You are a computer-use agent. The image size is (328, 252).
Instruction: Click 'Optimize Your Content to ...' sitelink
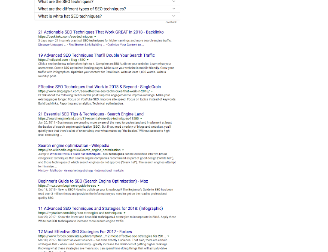pos(126,45)
